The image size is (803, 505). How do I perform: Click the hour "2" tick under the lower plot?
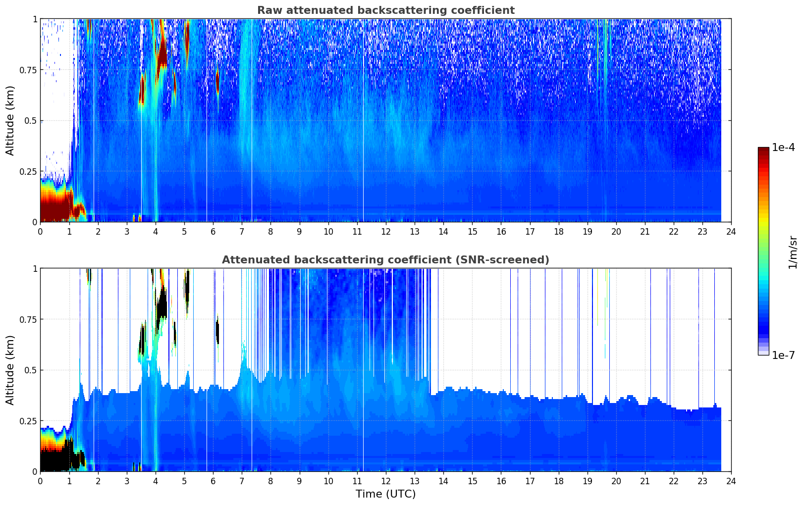98,481
